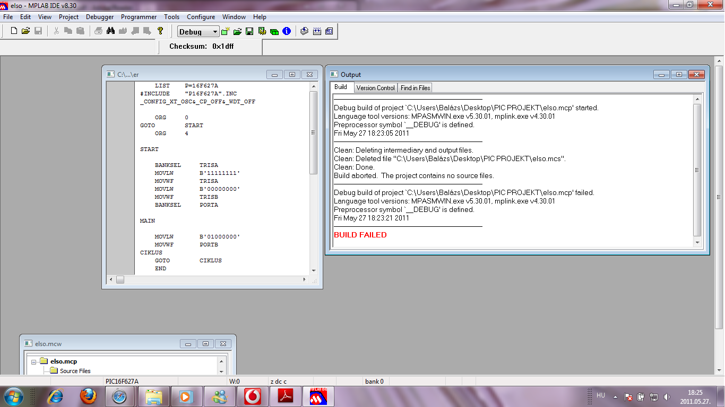Click the 'z dc c' status bar flags

click(x=279, y=381)
